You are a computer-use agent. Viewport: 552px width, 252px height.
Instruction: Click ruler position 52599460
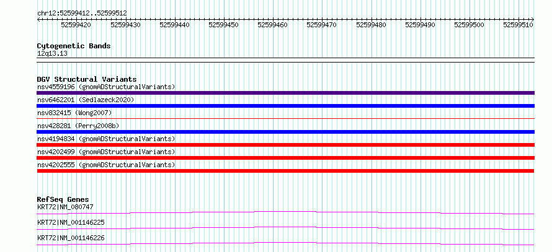[x=272, y=25]
